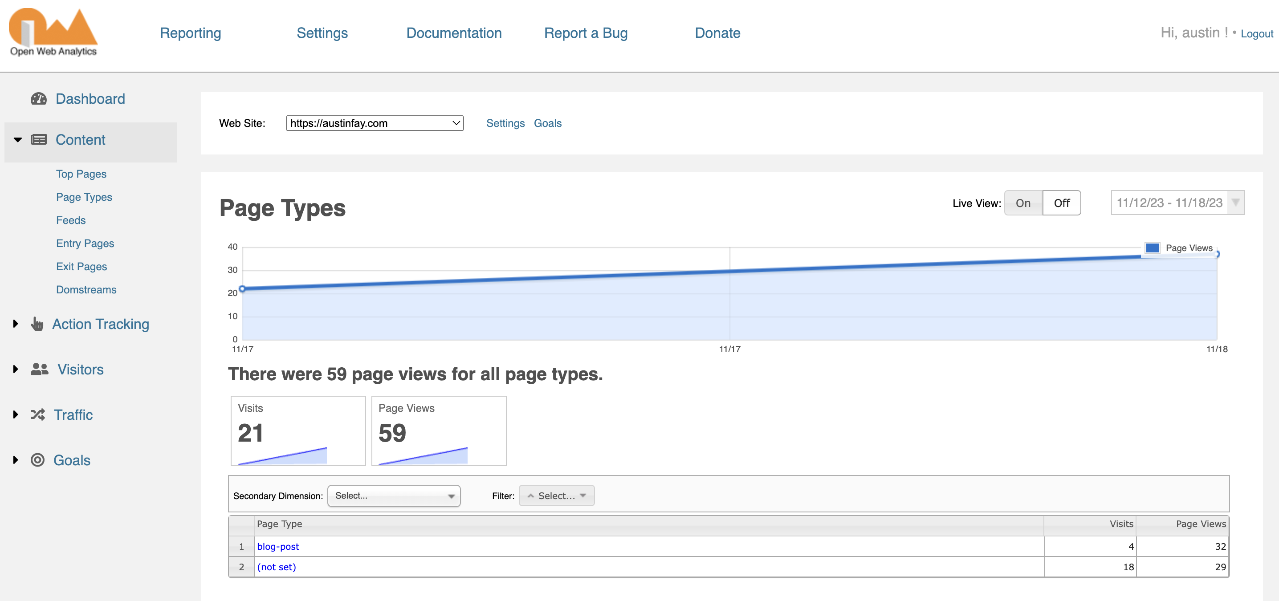Open the Reporting menu
The height and width of the screenshot is (601, 1279).
(x=190, y=33)
